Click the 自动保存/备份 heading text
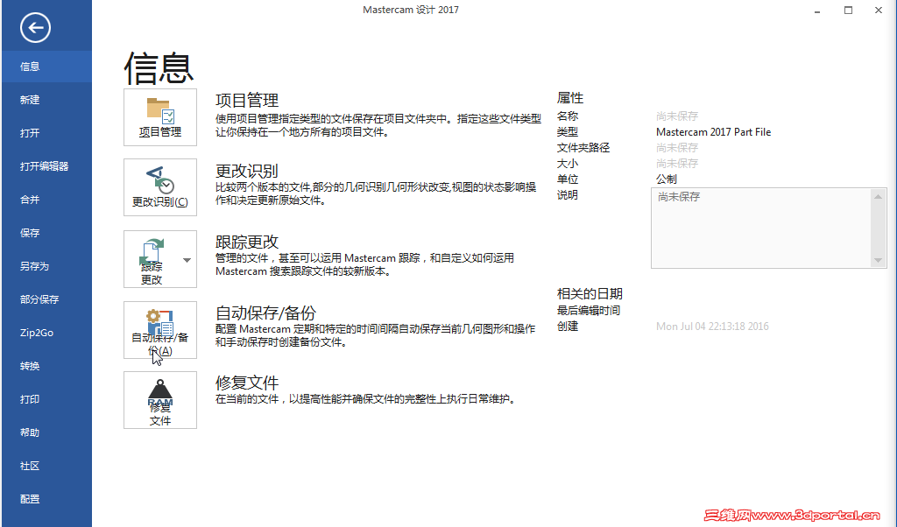 (x=265, y=313)
